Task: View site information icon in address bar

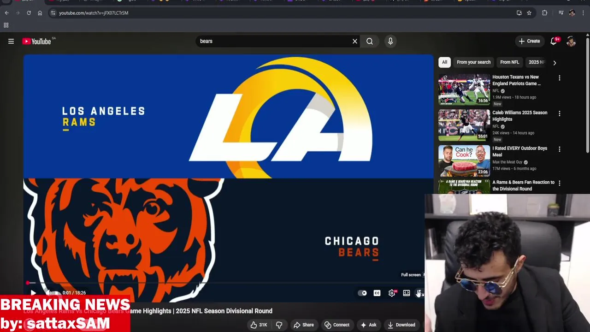Action: 53,13
